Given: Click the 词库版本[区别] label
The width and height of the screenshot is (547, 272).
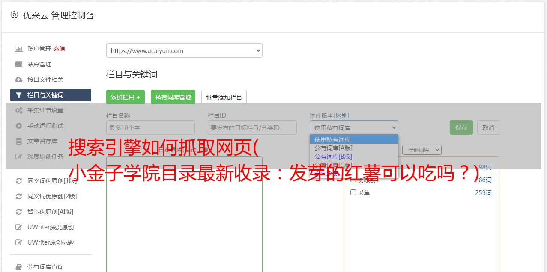Looking at the screenshot, I should [329, 115].
